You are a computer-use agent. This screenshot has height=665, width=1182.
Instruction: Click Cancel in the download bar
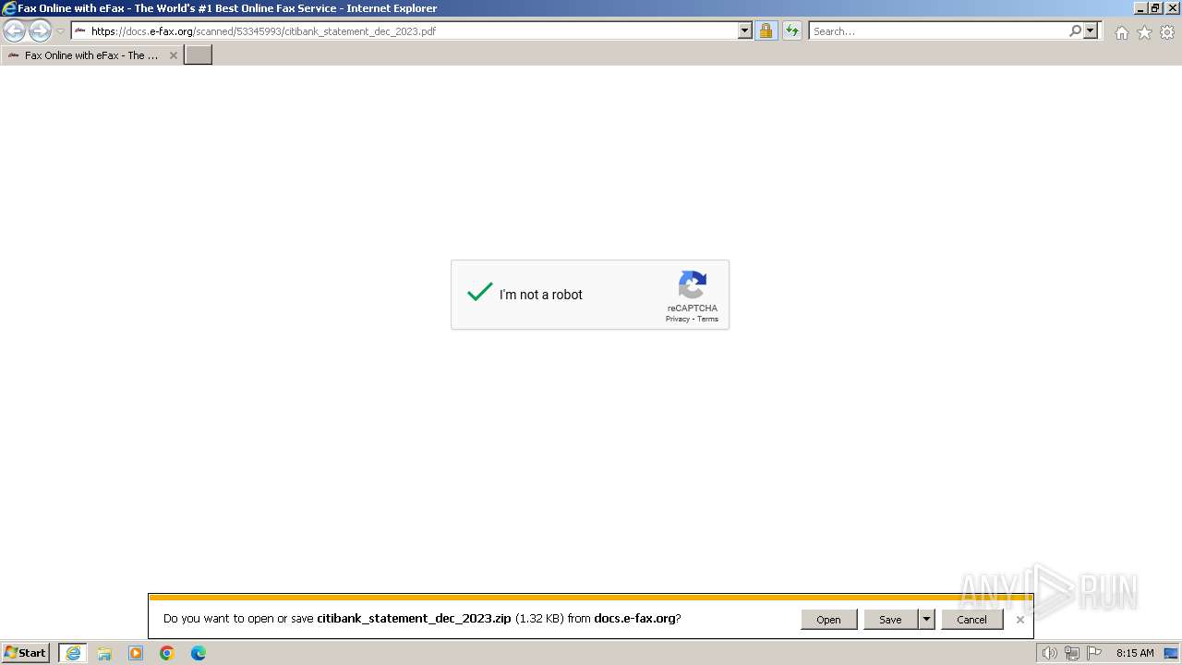click(971, 620)
